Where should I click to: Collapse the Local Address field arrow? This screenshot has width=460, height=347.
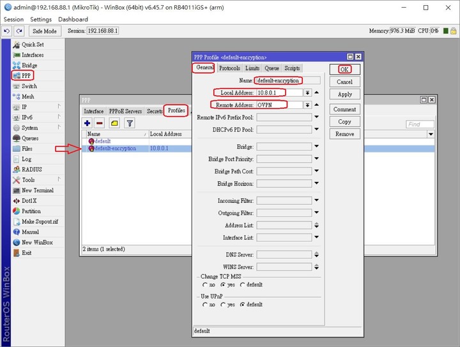click(x=316, y=92)
